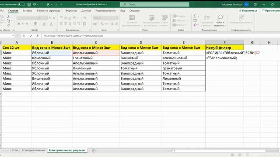Click the Underline Ч icon
The width and height of the screenshot is (280, 157).
[x=27, y=24]
